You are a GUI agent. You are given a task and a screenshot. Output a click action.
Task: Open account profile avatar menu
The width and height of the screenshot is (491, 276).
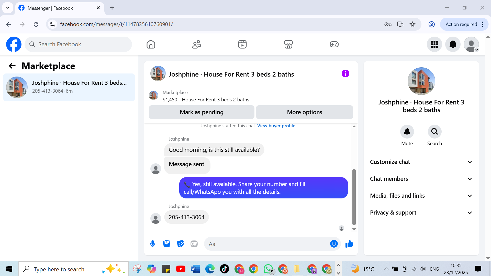[x=471, y=44]
